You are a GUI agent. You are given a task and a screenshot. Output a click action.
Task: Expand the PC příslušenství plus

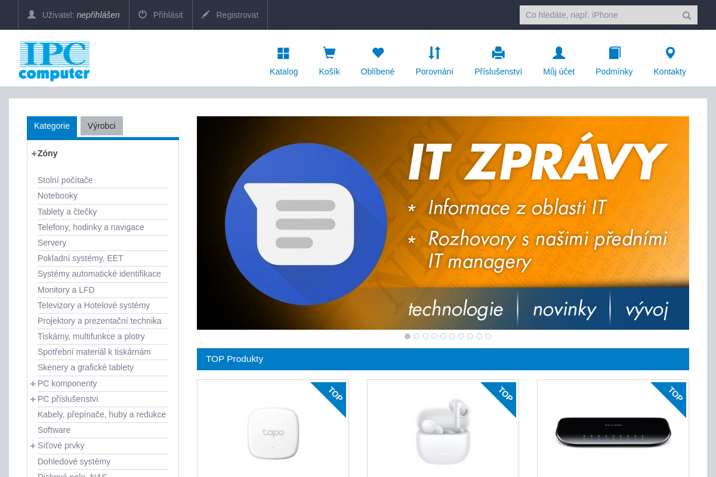(x=33, y=399)
